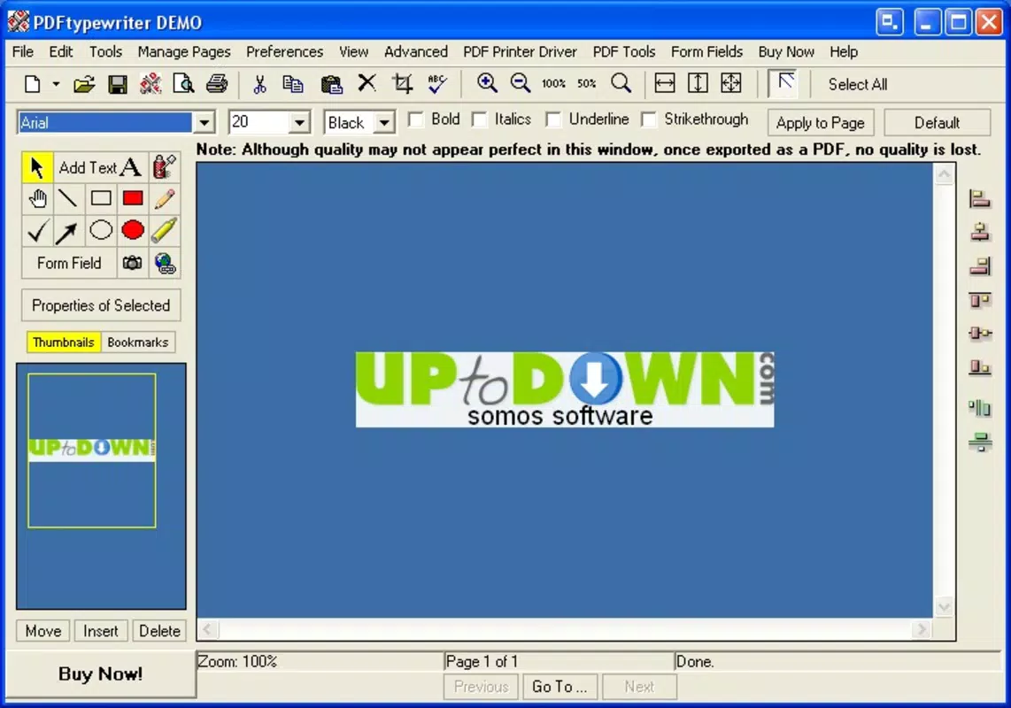Set zoom to 50%

coord(587,83)
